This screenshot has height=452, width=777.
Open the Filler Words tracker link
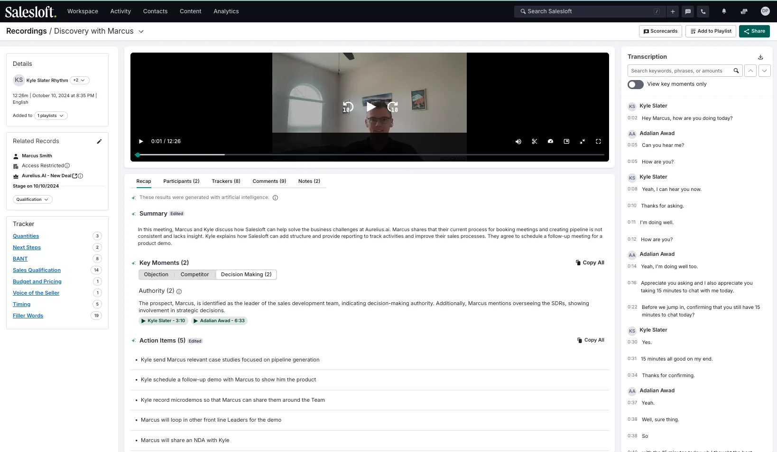tap(28, 316)
